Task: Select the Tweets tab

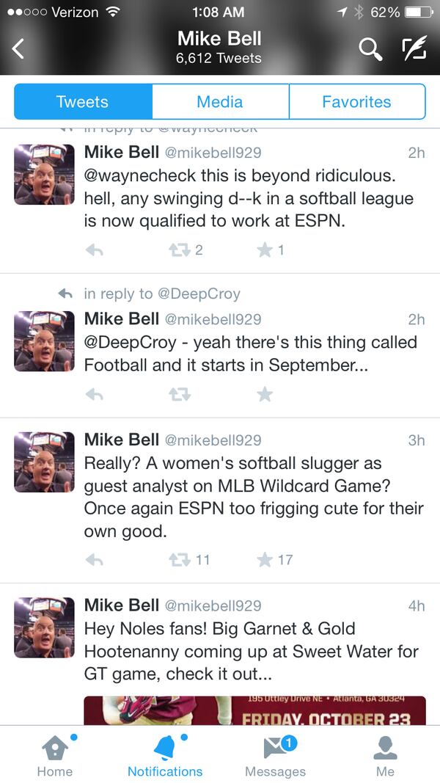Action: (82, 102)
